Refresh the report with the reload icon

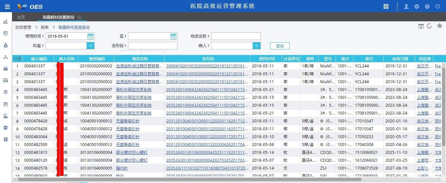pos(429,26)
